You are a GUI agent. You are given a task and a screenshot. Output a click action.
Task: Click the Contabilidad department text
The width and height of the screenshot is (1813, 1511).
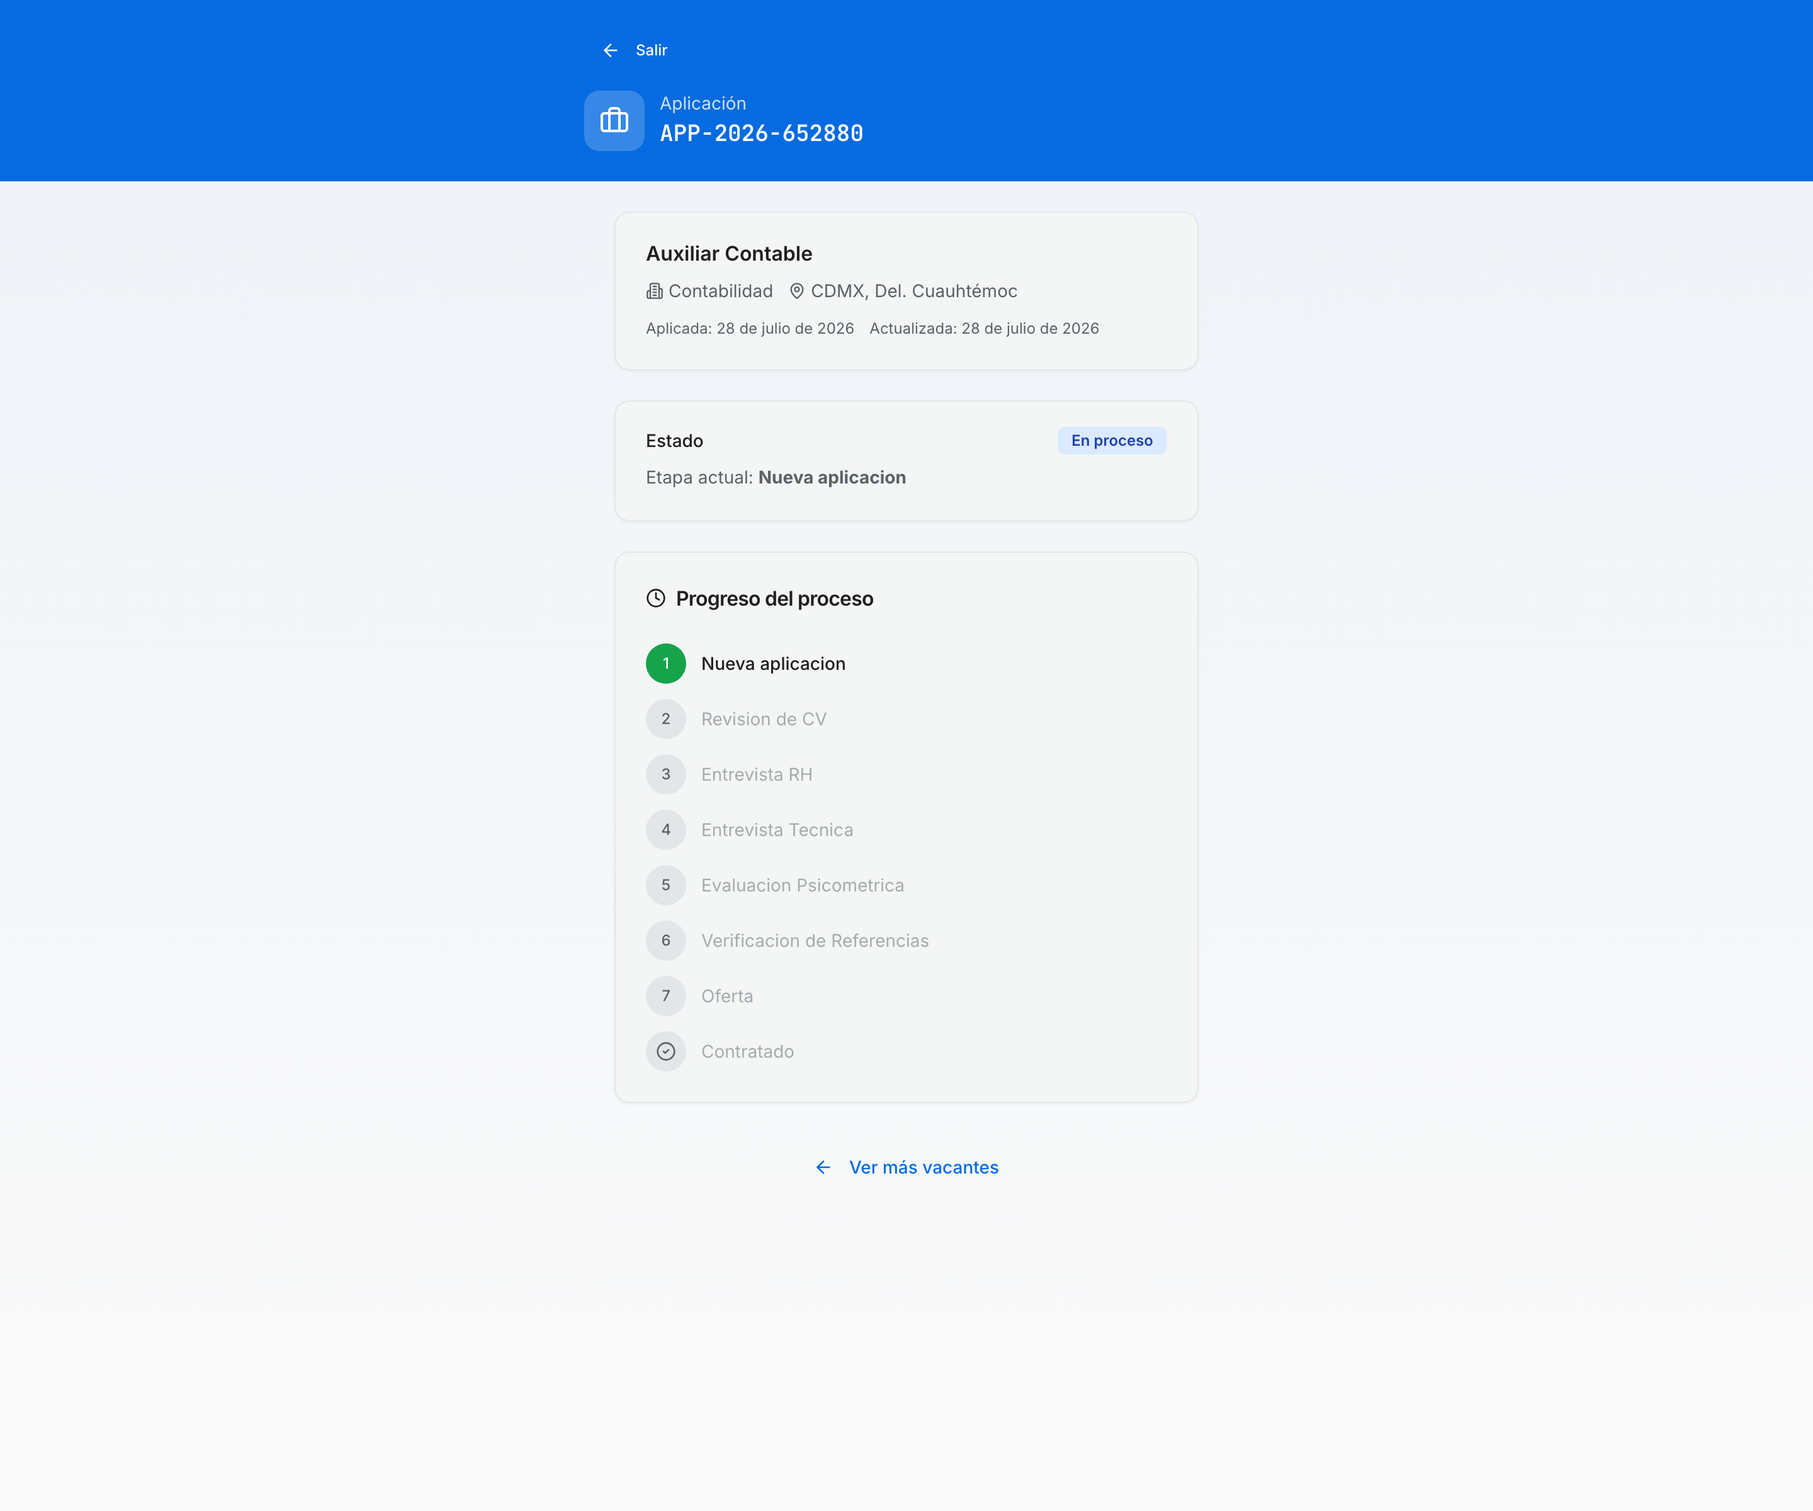720,291
